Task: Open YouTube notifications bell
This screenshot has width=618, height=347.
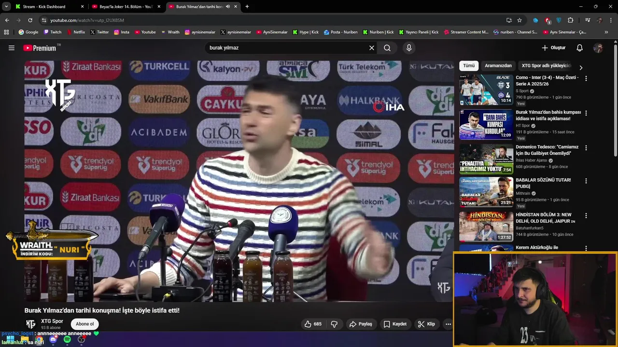Action: point(580,48)
